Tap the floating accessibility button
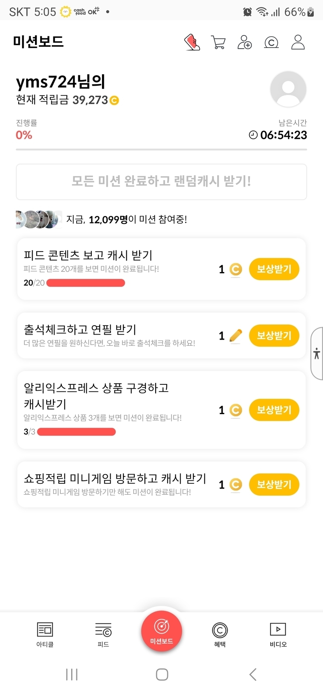 coord(317,353)
